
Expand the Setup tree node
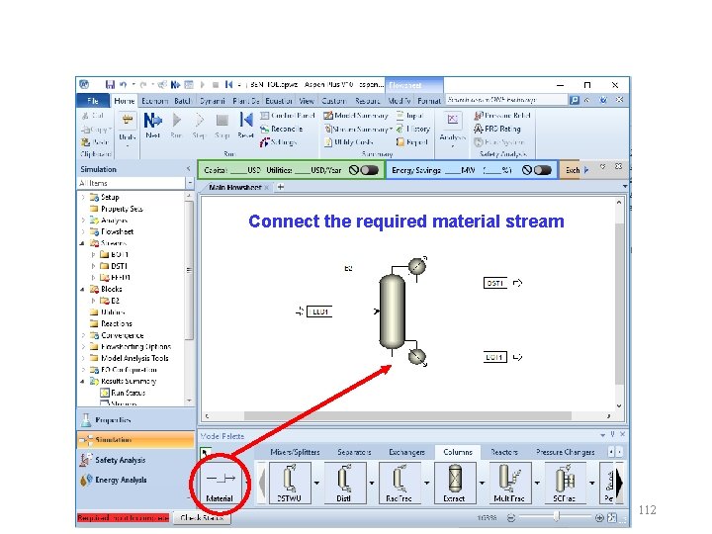(83, 197)
